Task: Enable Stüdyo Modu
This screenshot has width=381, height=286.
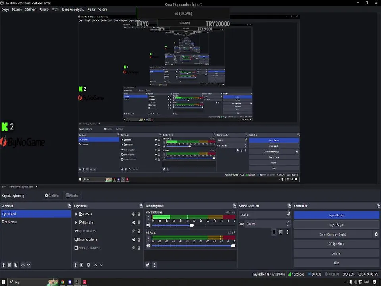Action: coord(337,243)
